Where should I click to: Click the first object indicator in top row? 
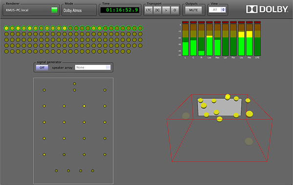pyautogui.click(x=6, y=28)
